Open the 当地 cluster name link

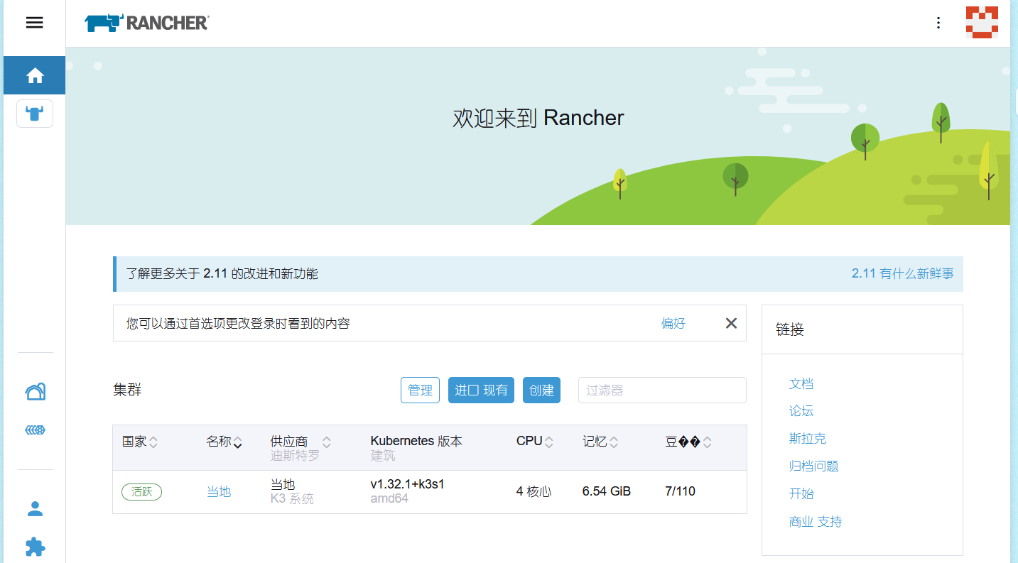click(219, 491)
